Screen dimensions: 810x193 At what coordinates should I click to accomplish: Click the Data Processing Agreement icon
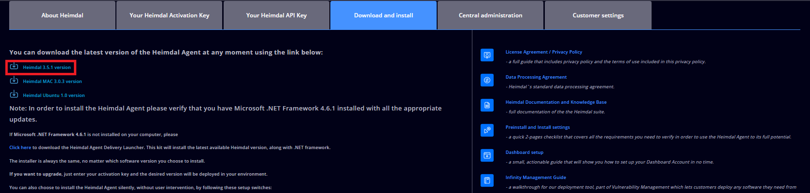487,80
